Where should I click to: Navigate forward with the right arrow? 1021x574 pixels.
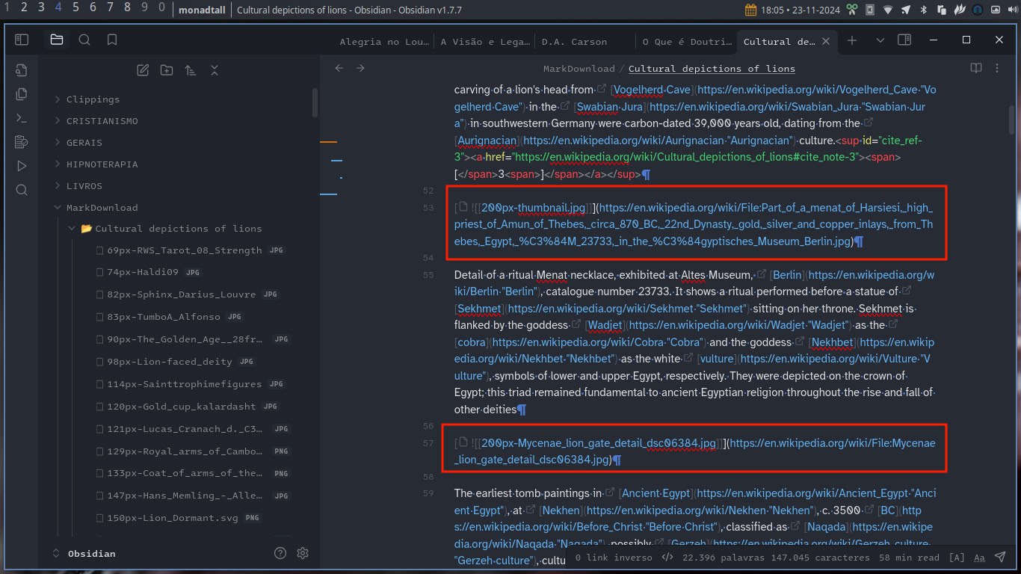click(360, 68)
